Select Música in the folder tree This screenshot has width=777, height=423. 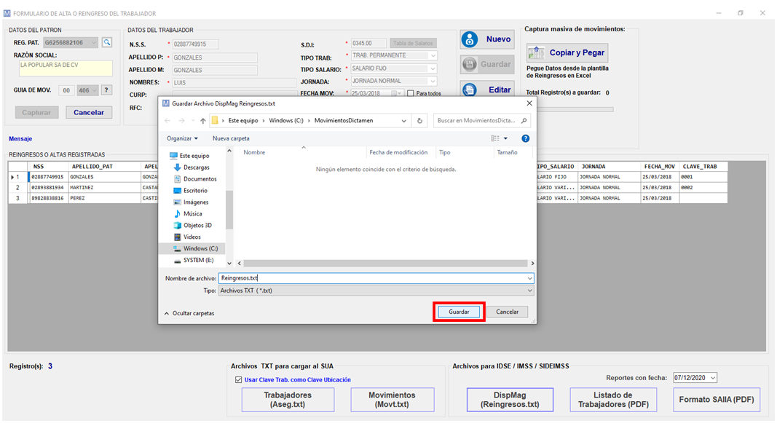pos(188,213)
